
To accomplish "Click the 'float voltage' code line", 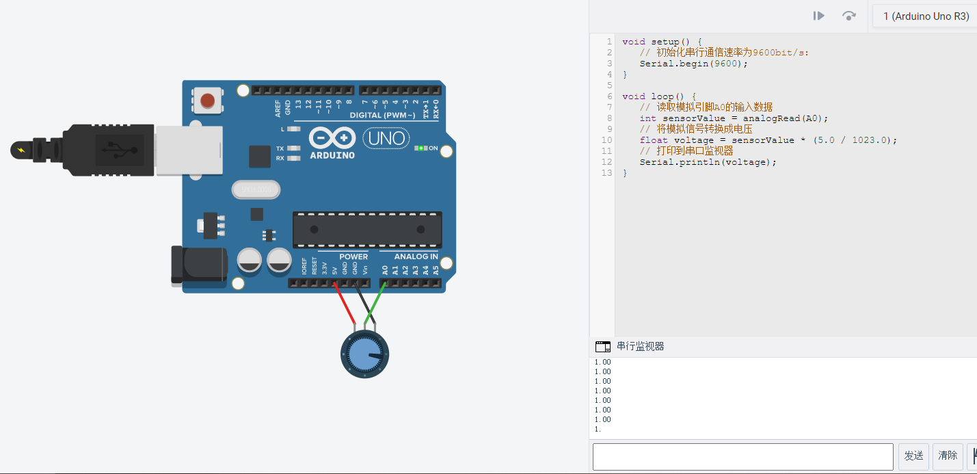I will click(768, 140).
